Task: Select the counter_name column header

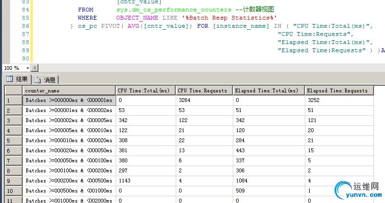Action: [x=69, y=90]
